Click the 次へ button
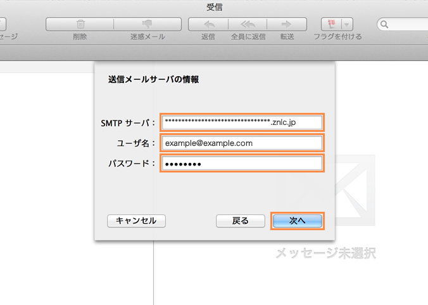 297,221
